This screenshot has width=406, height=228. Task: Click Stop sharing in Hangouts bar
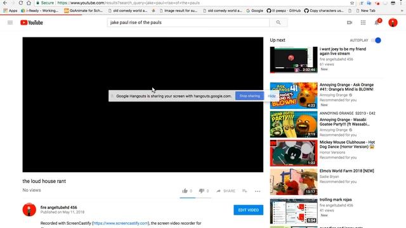click(249, 96)
